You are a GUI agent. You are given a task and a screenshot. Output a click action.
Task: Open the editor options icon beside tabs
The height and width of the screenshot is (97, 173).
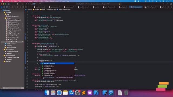coord(168,7)
